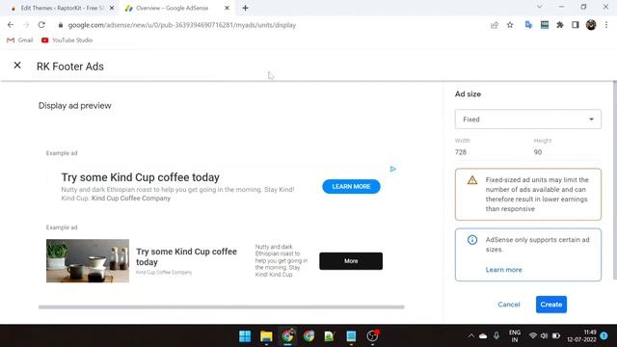Open the clock and date display
This screenshot has width=617, height=347.
tap(581, 336)
